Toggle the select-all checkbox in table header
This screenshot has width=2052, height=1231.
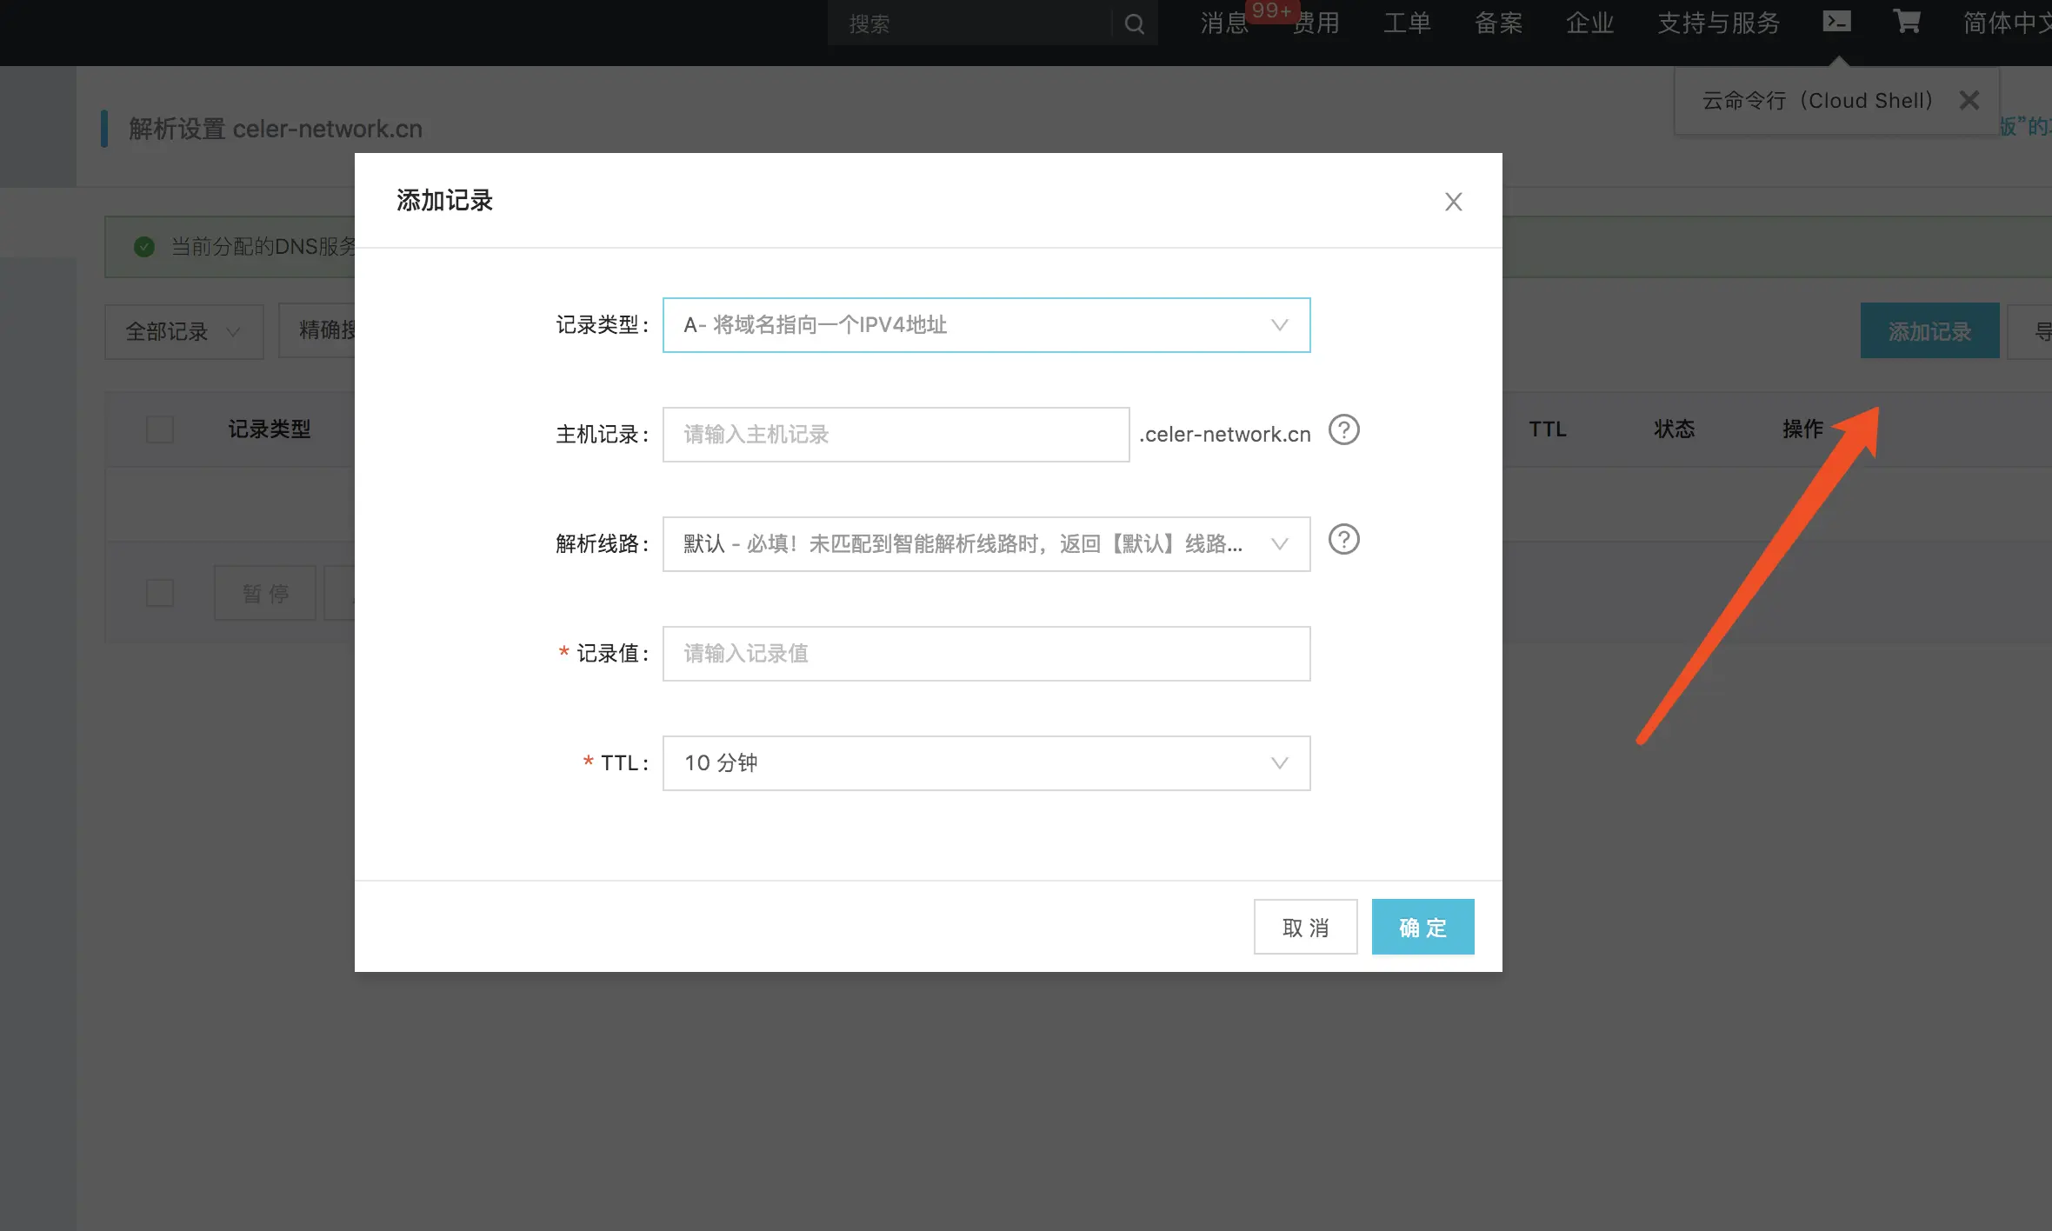[x=160, y=429]
